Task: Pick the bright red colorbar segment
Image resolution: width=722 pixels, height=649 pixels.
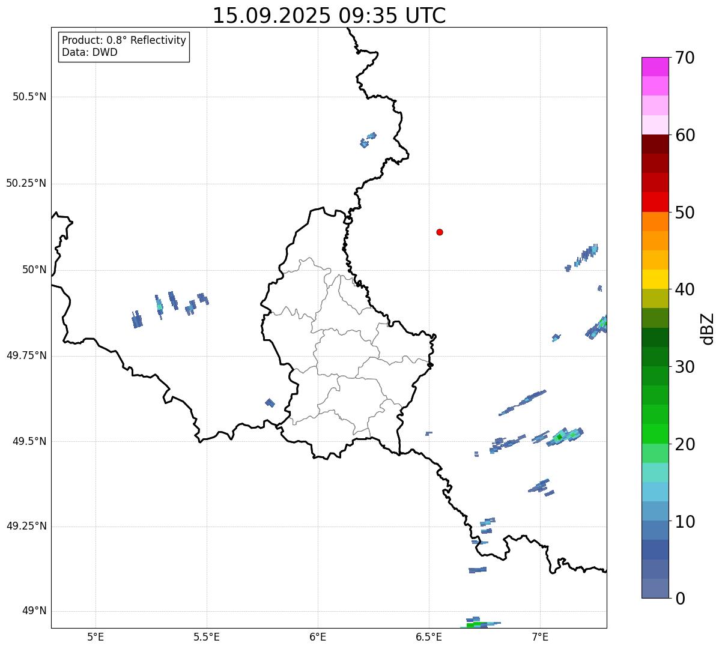Action: point(655,202)
